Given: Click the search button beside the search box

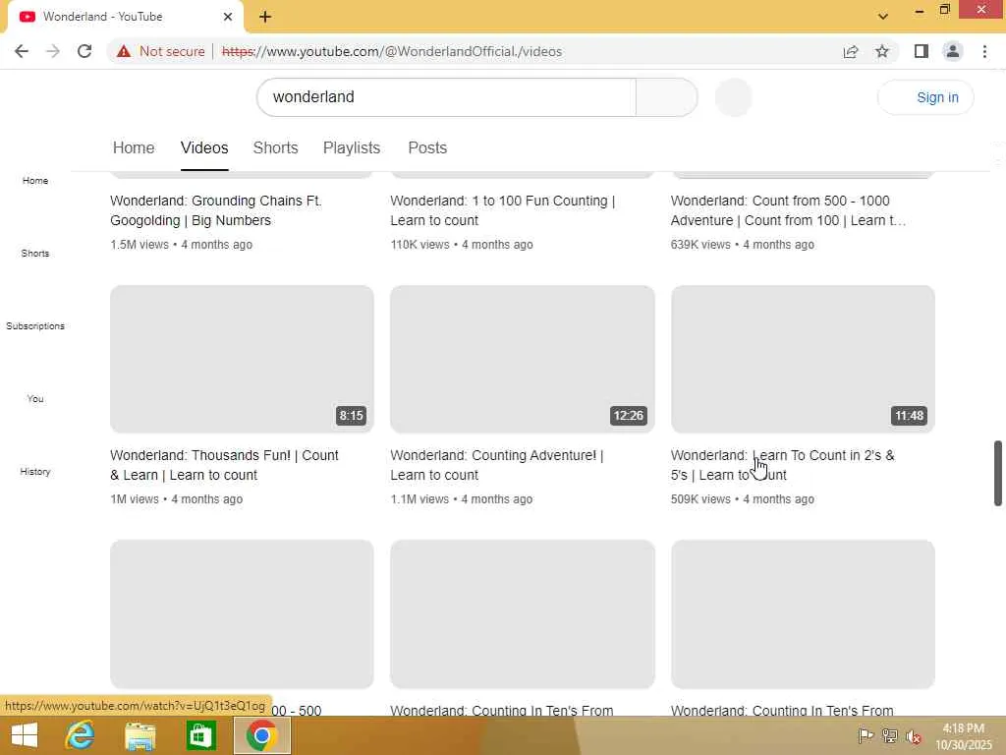Looking at the screenshot, I should click(x=667, y=97).
